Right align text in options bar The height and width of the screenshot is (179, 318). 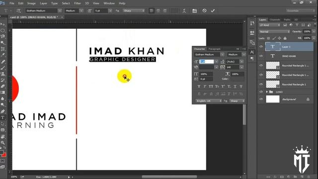pyautogui.click(x=164, y=10)
